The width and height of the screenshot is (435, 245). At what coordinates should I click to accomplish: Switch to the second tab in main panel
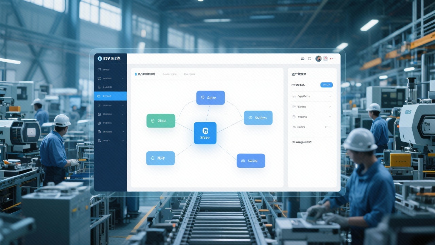coord(170,74)
